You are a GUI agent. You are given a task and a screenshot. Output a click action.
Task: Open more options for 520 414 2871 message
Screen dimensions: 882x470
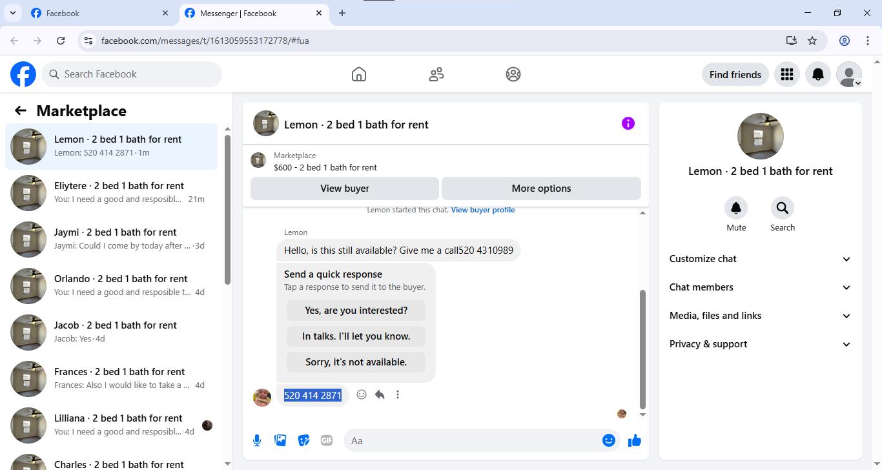click(398, 394)
